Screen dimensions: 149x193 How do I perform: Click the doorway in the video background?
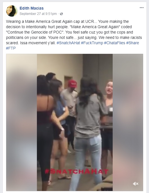[67, 82]
